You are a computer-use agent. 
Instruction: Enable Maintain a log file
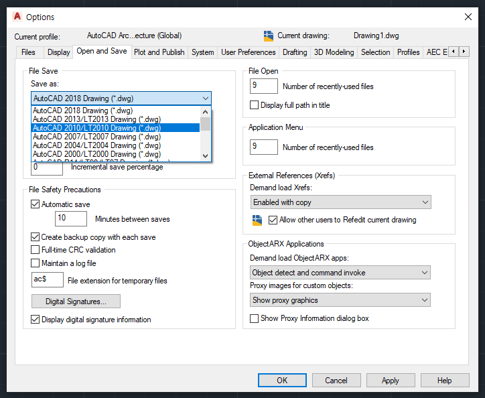point(36,263)
